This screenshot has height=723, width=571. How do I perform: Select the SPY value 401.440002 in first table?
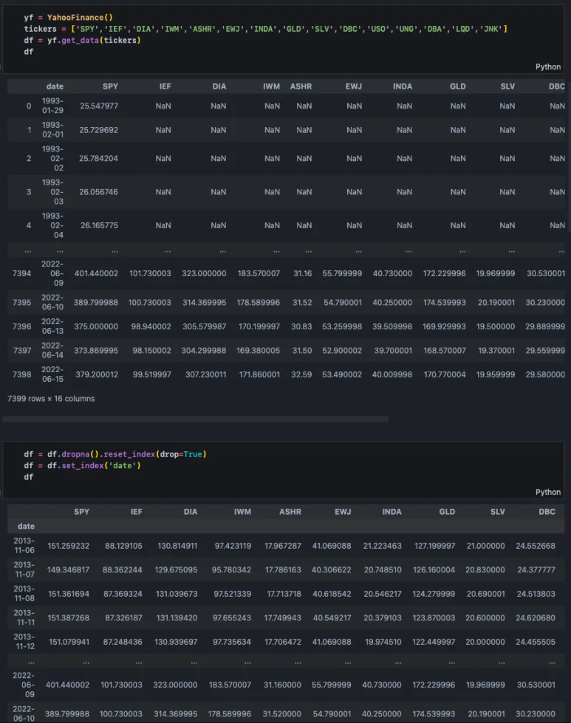(96, 273)
